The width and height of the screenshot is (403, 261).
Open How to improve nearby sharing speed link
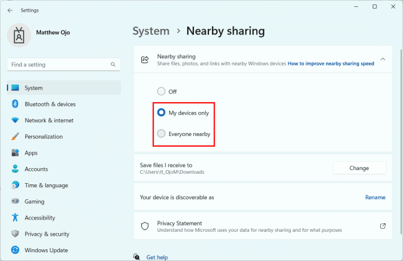[330, 63]
